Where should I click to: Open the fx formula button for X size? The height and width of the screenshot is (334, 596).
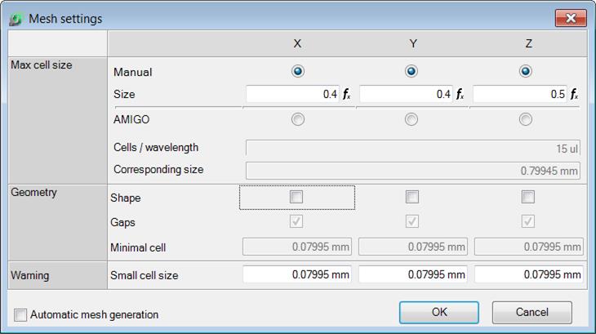click(x=347, y=94)
